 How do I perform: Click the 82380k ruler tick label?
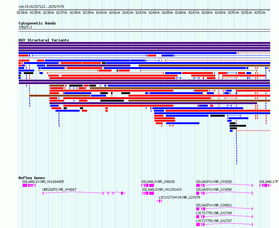[75, 13]
